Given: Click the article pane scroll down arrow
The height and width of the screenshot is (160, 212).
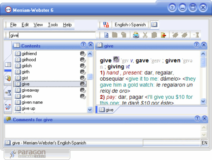Looking at the screenshot, I should (203, 101).
